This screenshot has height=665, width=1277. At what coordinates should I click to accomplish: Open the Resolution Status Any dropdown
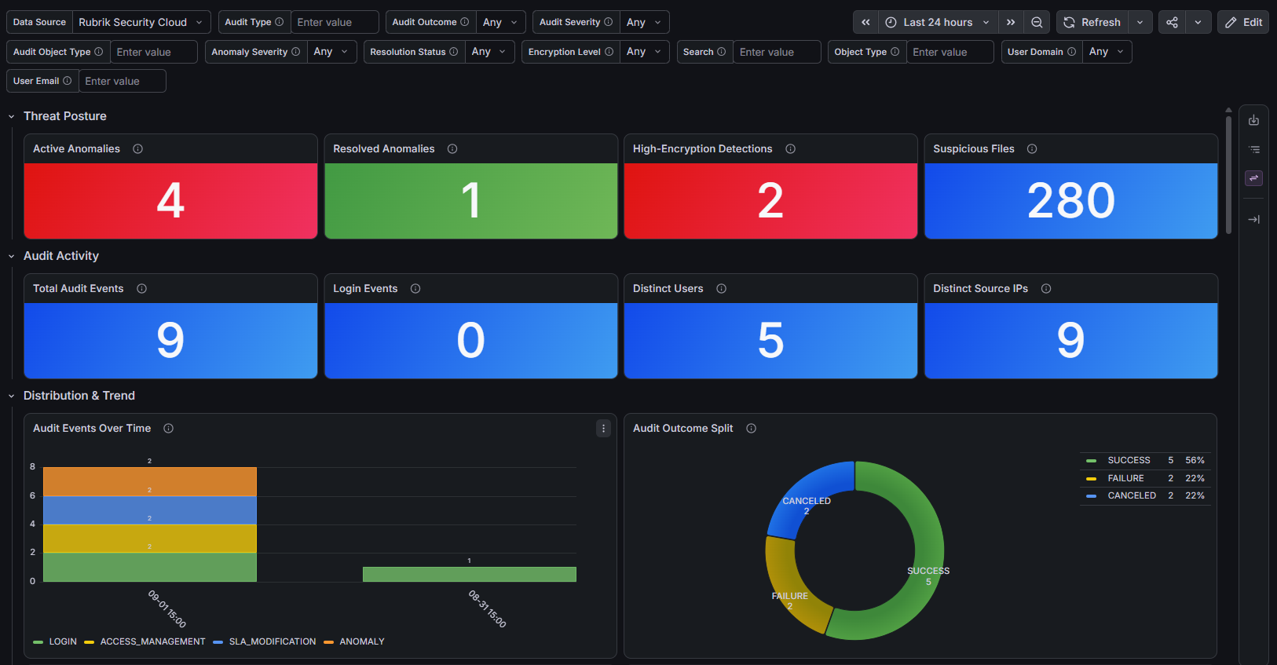coord(489,52)
